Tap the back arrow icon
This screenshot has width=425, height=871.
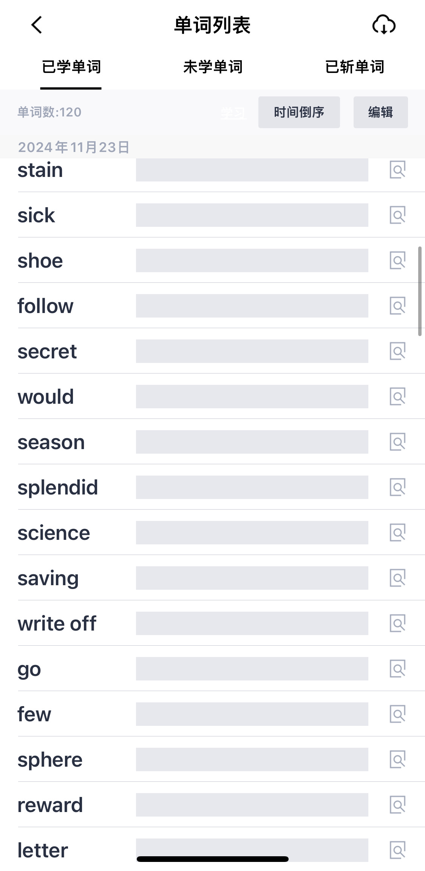[x=37, y=25]
